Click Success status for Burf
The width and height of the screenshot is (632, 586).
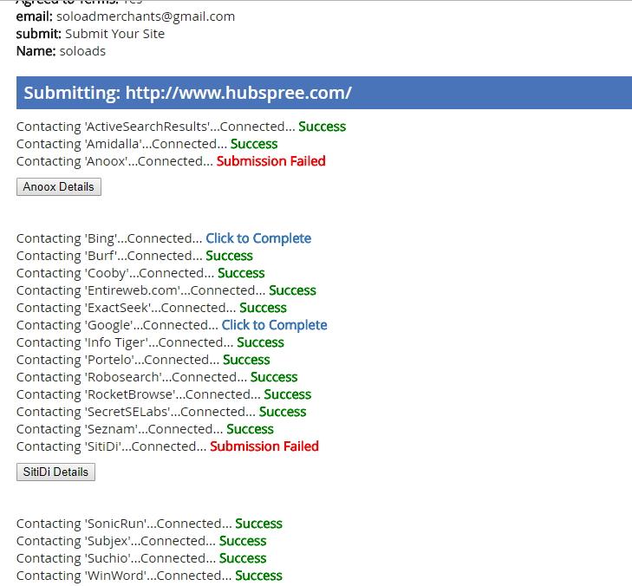point(230,256)
